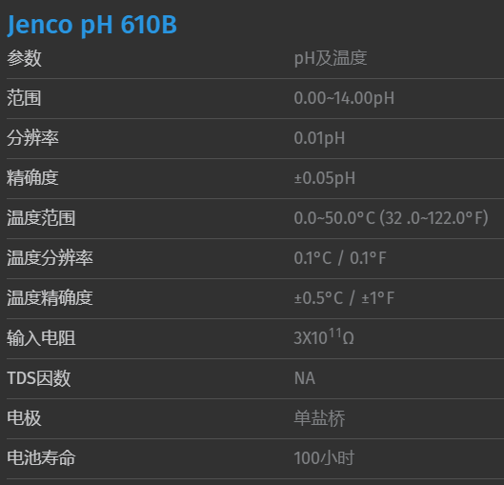
Task: Select the 参数 row label
Action: pos(24,58)
